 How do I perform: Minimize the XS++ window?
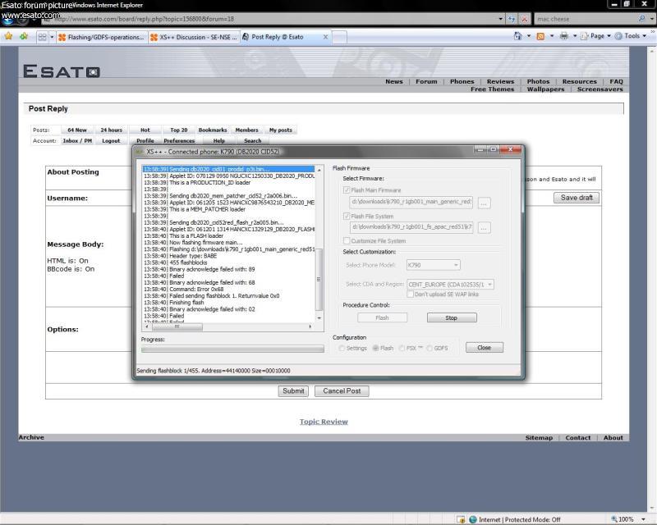click(480, 149)
